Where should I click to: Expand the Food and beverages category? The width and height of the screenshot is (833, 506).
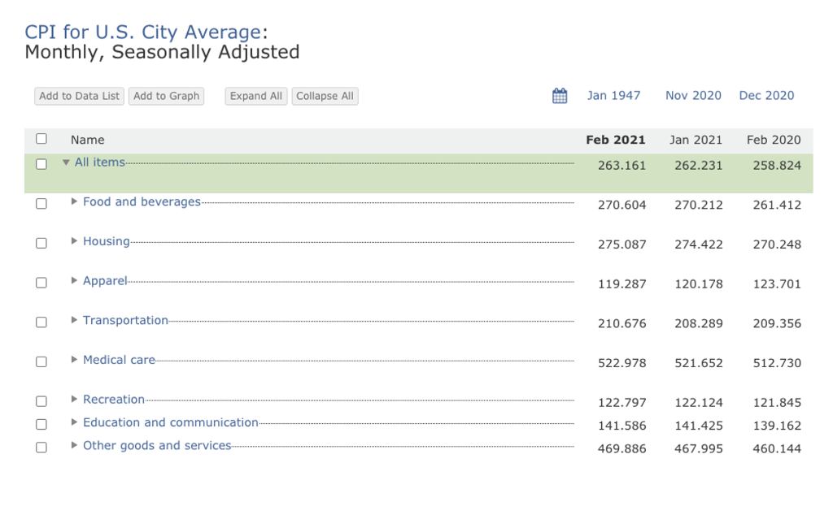(73, 201)
